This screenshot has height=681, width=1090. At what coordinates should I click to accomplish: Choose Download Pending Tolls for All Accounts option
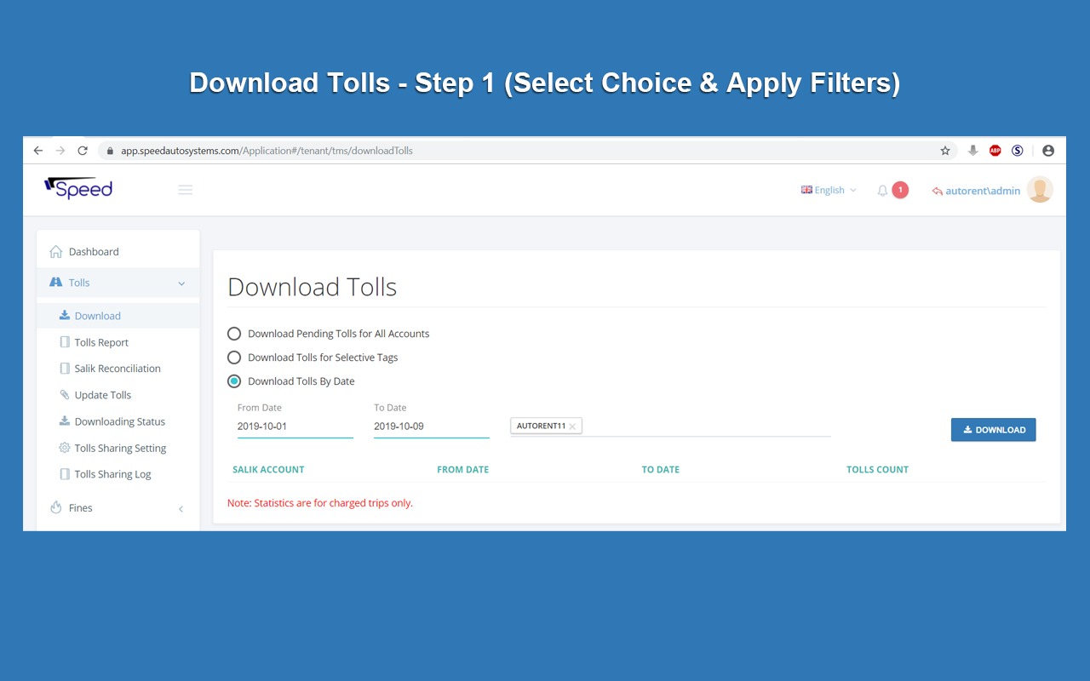pyautogui.click(x=234, y=333)
